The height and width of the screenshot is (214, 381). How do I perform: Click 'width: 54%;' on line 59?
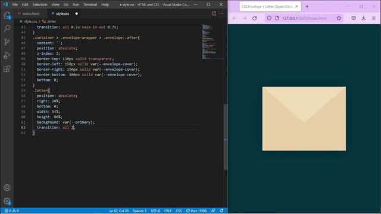tap(48, 112)
